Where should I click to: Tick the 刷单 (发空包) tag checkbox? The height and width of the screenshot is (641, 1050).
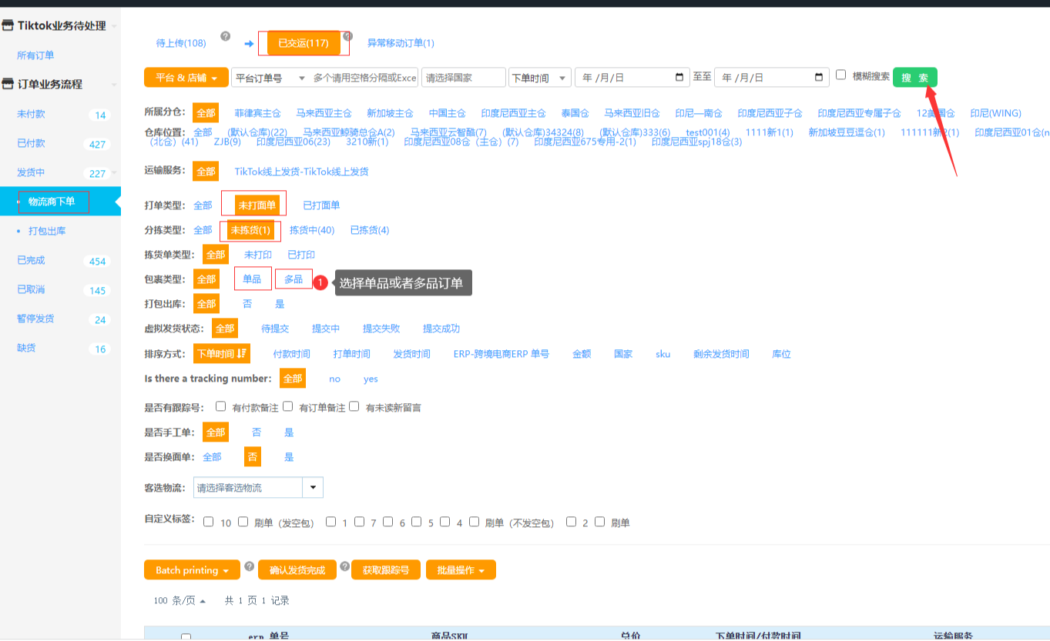click(x=243, y=522)
